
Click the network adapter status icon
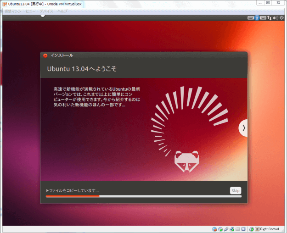(x=232, y=229)
